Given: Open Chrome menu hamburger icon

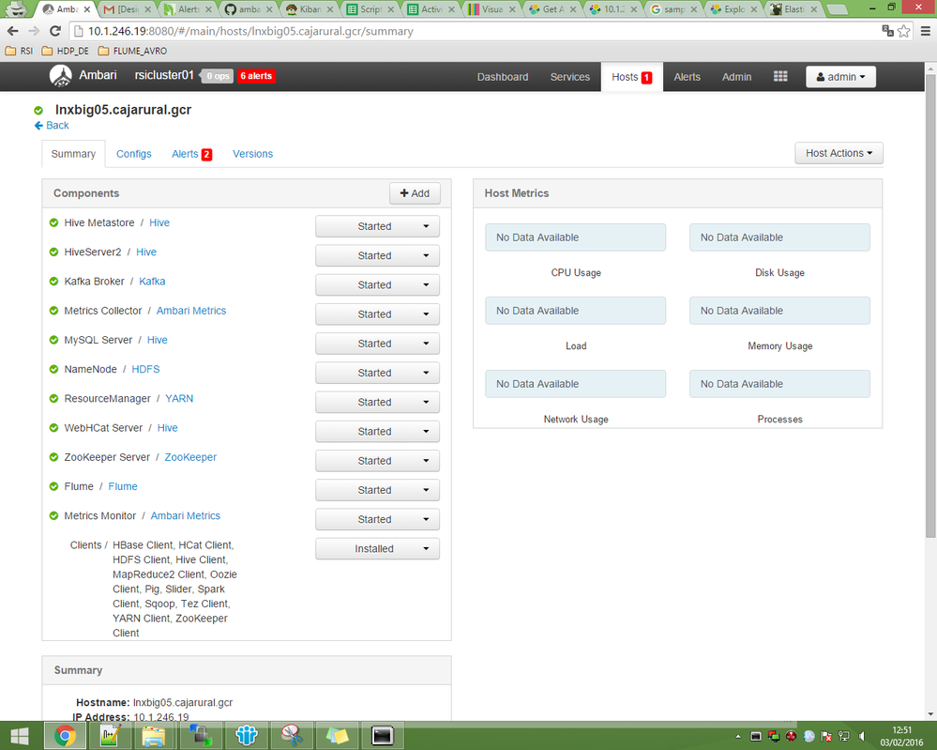Looking at the screenshot, I should (x=925, y=31).
